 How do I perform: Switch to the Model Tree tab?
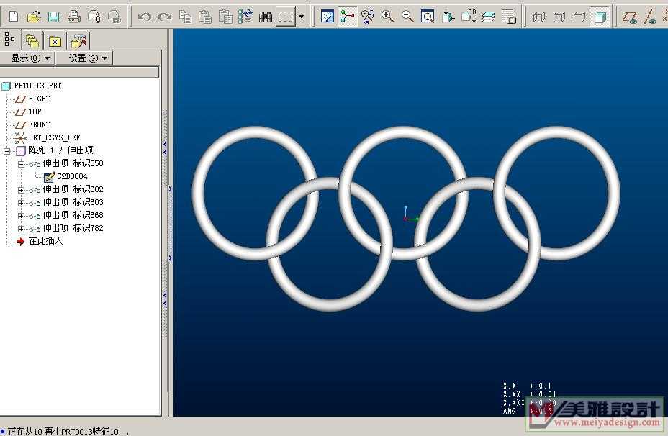pos(9,40)
